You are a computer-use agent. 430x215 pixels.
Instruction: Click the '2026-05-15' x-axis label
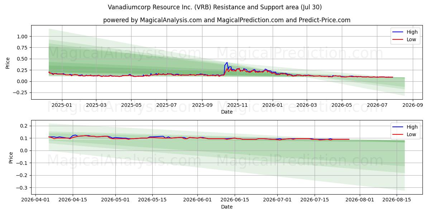(153, 200)
